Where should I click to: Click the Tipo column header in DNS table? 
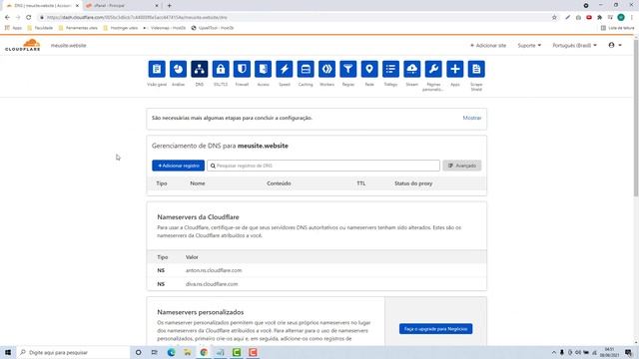[162, 183]
